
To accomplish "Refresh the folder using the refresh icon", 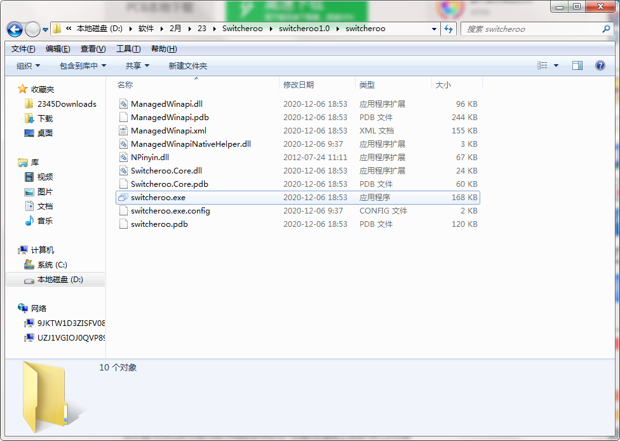I will click(x=448, y=29).
